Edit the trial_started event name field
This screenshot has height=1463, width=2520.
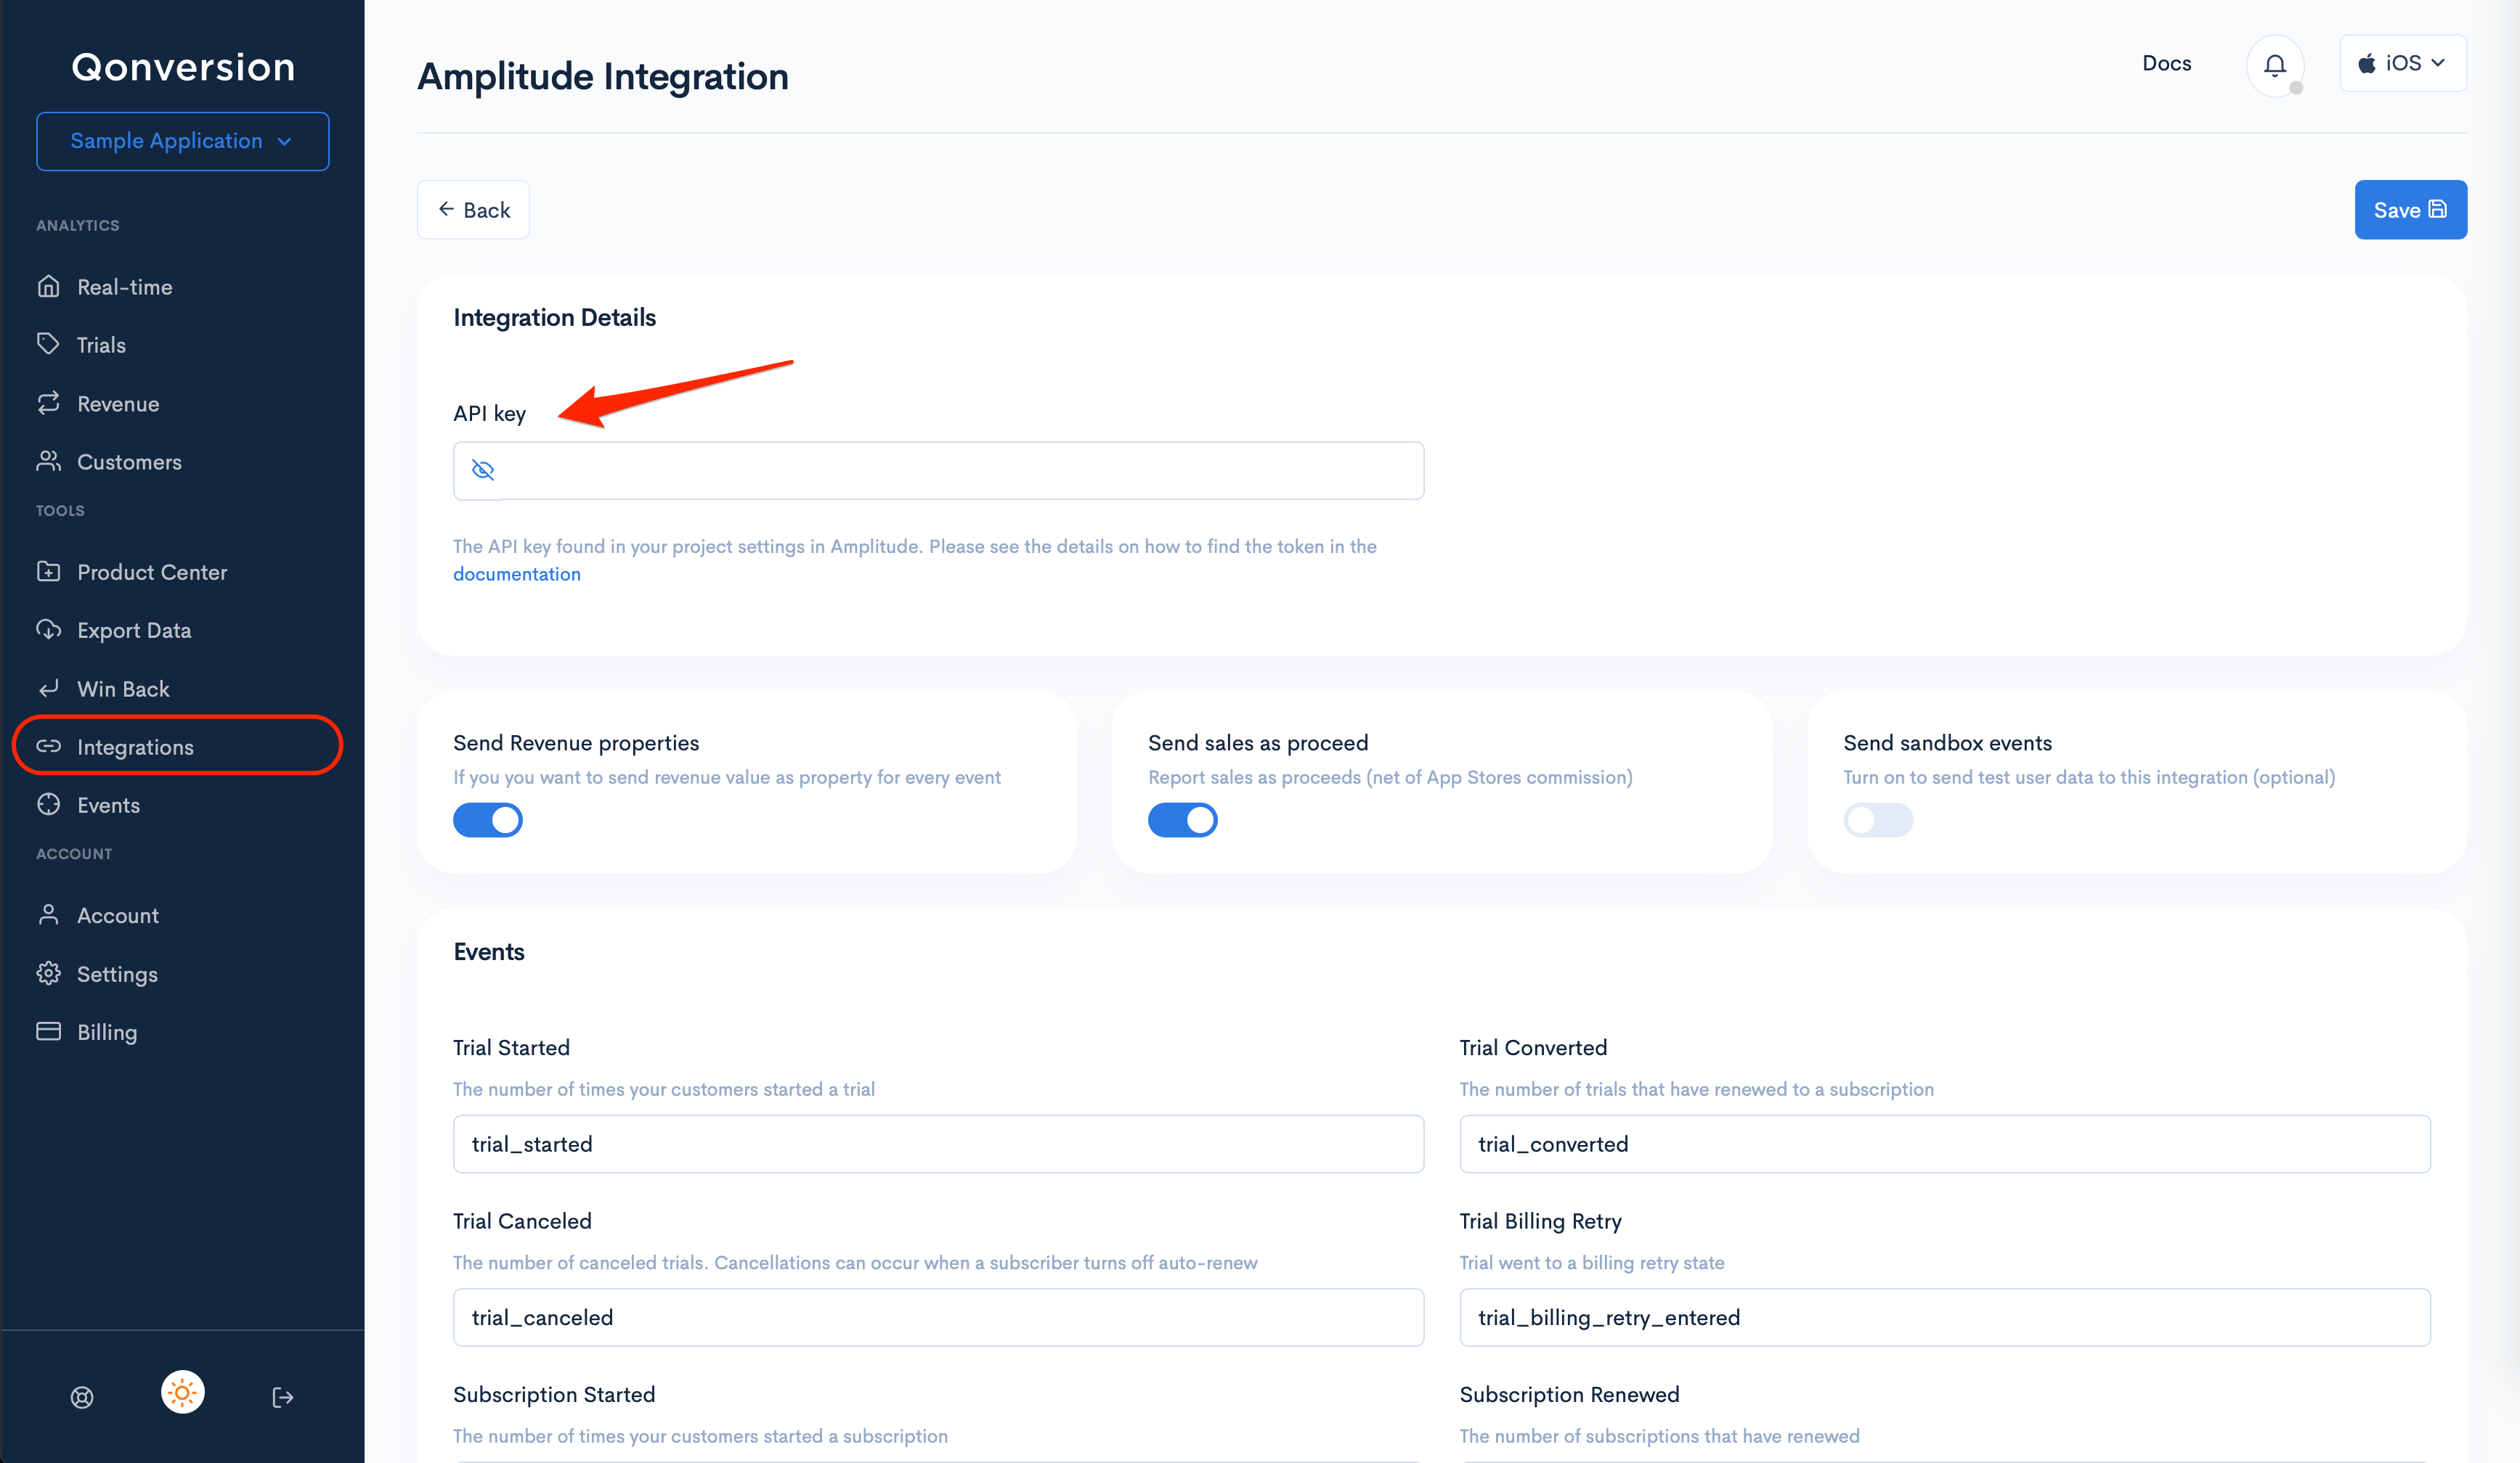(938, 1144)
